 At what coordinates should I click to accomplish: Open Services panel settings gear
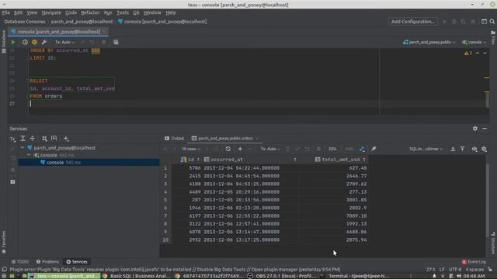tap(474, 129)
